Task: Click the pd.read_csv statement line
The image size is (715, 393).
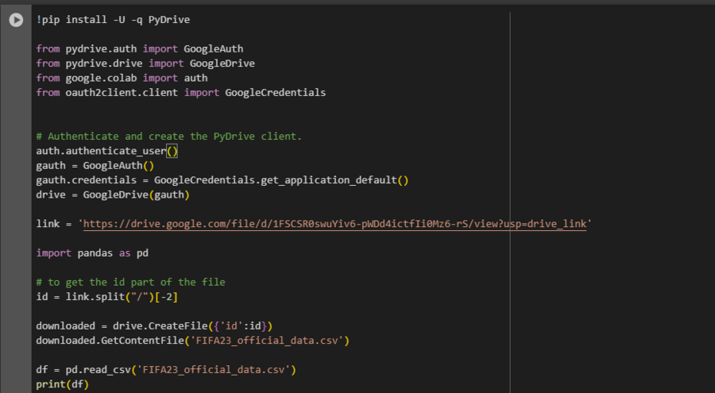Action: (x=166, y=370)
